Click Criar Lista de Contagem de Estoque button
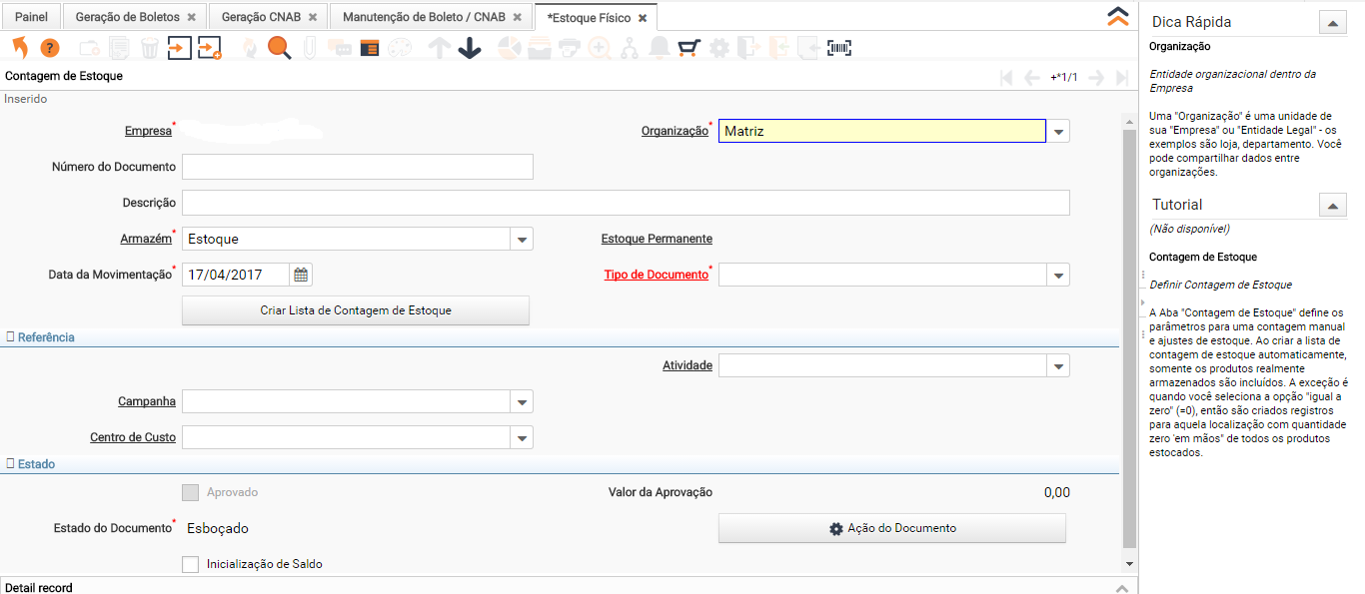This screenshot has height=594, width=1365. (356, 310)
